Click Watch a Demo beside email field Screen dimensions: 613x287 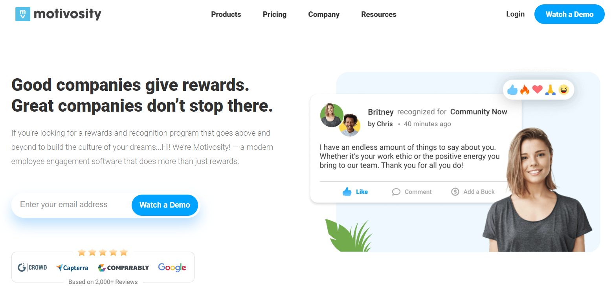click(x=165, y=205)
